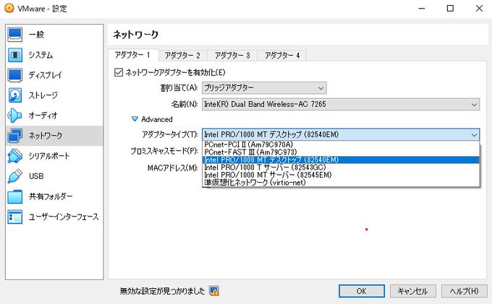This screenshot has width=492, height=304.
Task: Switch to アダプター 4 tab
Action: 281,56
